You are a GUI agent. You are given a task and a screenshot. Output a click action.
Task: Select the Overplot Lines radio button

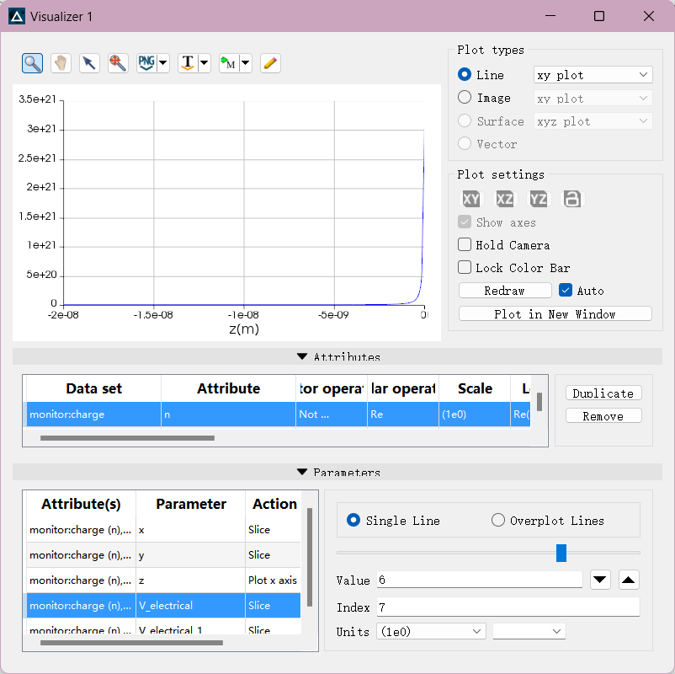click(x=498, y=521)
